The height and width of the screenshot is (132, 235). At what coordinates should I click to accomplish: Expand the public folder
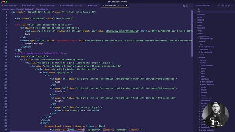(x=199, y=25)
